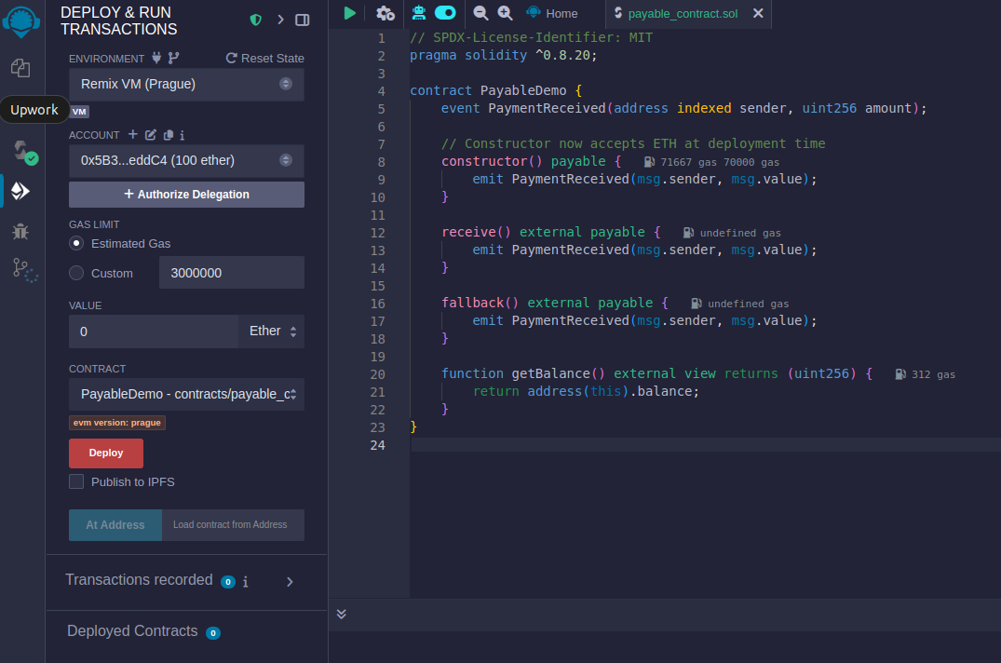Collapse terminal with double chevron icon

(342, 614)
